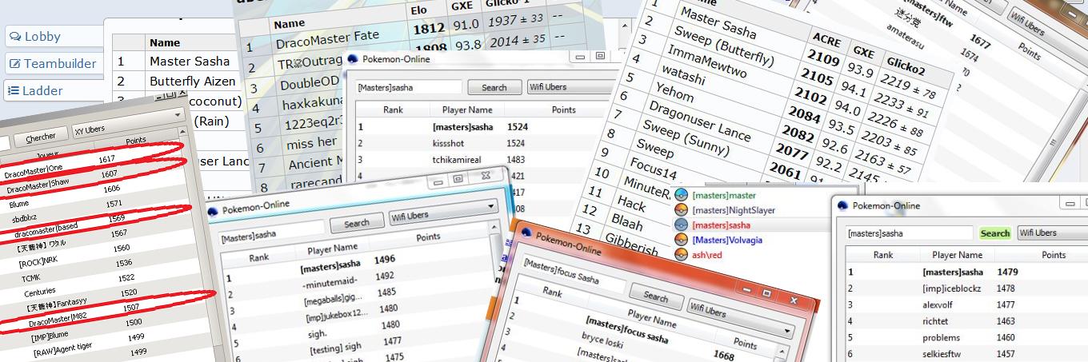Sort by Points in iceblockz window
Image resolution: width=1088 pixels, height=362 pixels.
pyautogui.click(x=1054, y=255)
